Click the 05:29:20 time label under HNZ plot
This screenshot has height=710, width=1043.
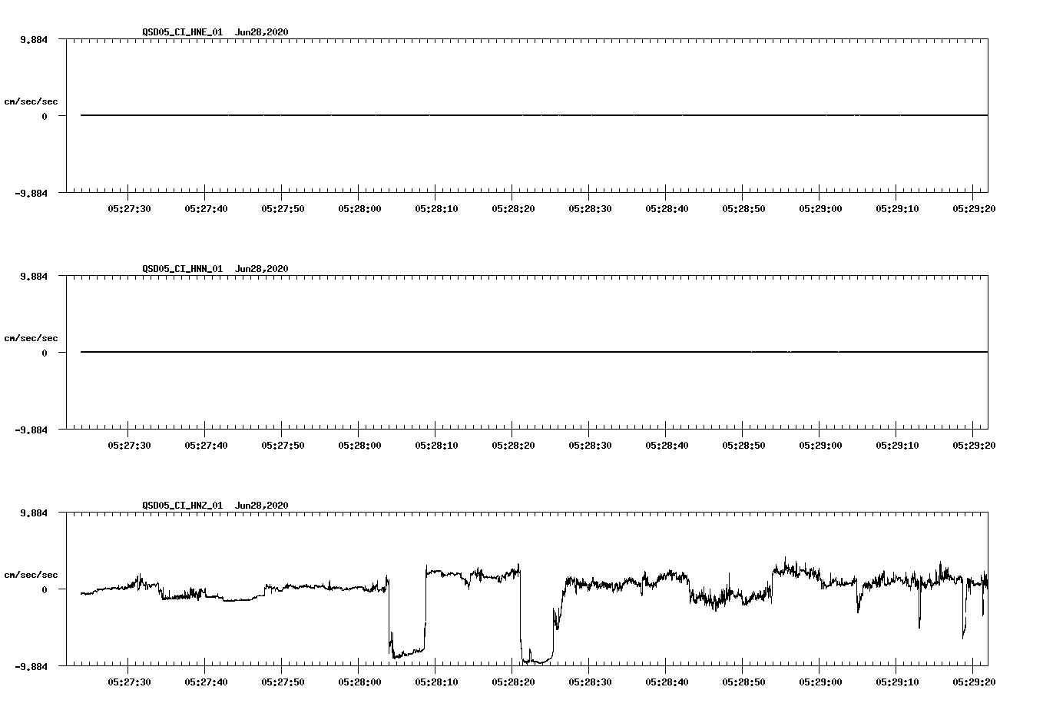point(974,682)
